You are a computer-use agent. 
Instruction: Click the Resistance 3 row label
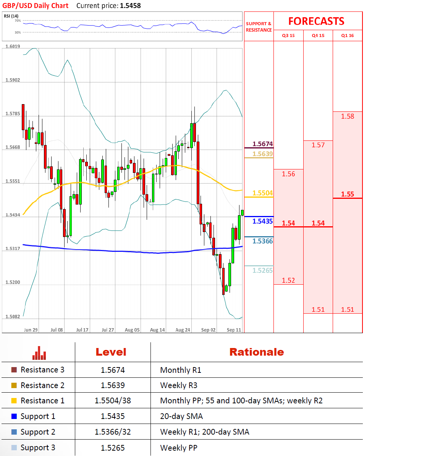click(x=42, y=370)
